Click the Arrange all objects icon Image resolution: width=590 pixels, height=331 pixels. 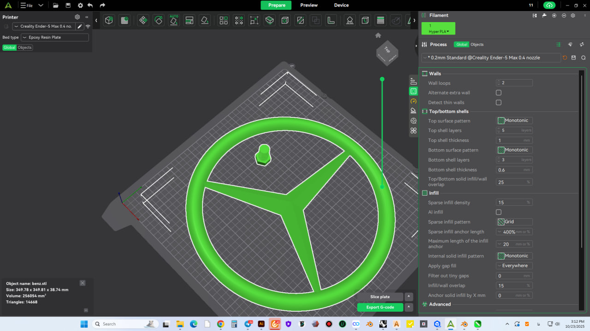point(189,20)
